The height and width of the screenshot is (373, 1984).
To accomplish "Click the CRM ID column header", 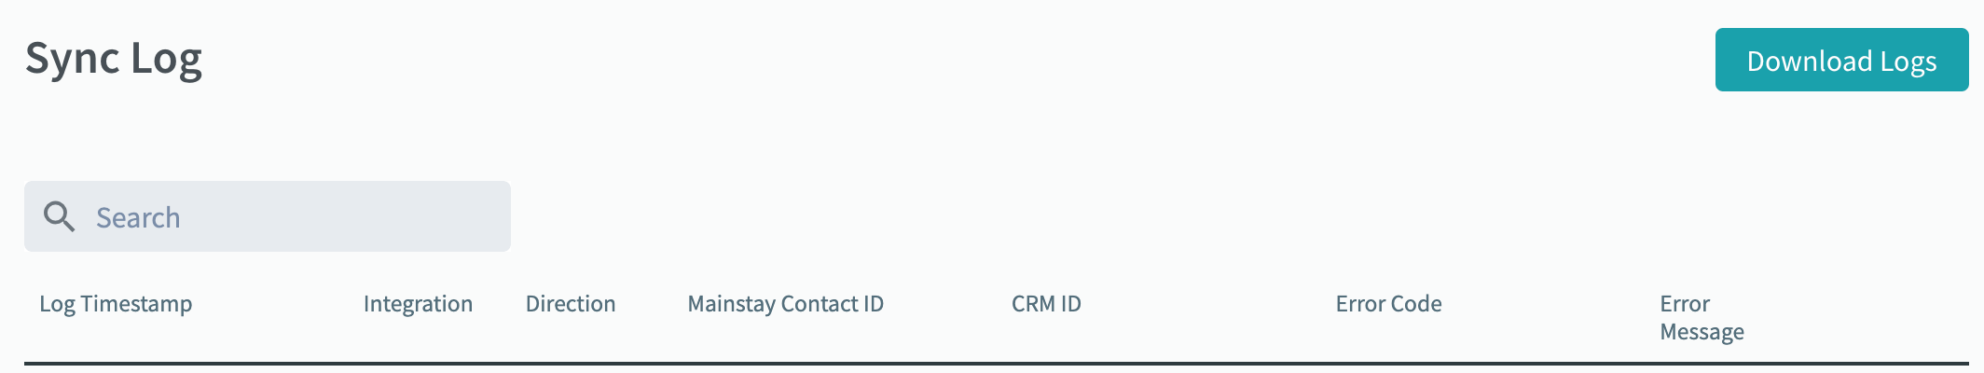I will 1046,304.
